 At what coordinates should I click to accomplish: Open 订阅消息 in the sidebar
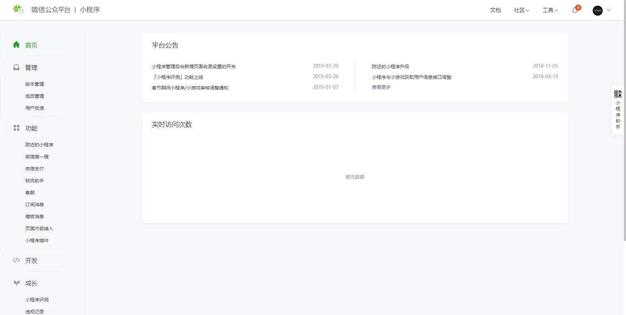pyautogui.click(x=35, y=204)
